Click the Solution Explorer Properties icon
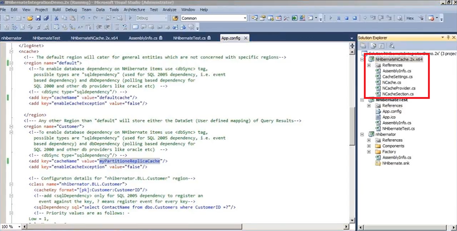 point(363,46)
